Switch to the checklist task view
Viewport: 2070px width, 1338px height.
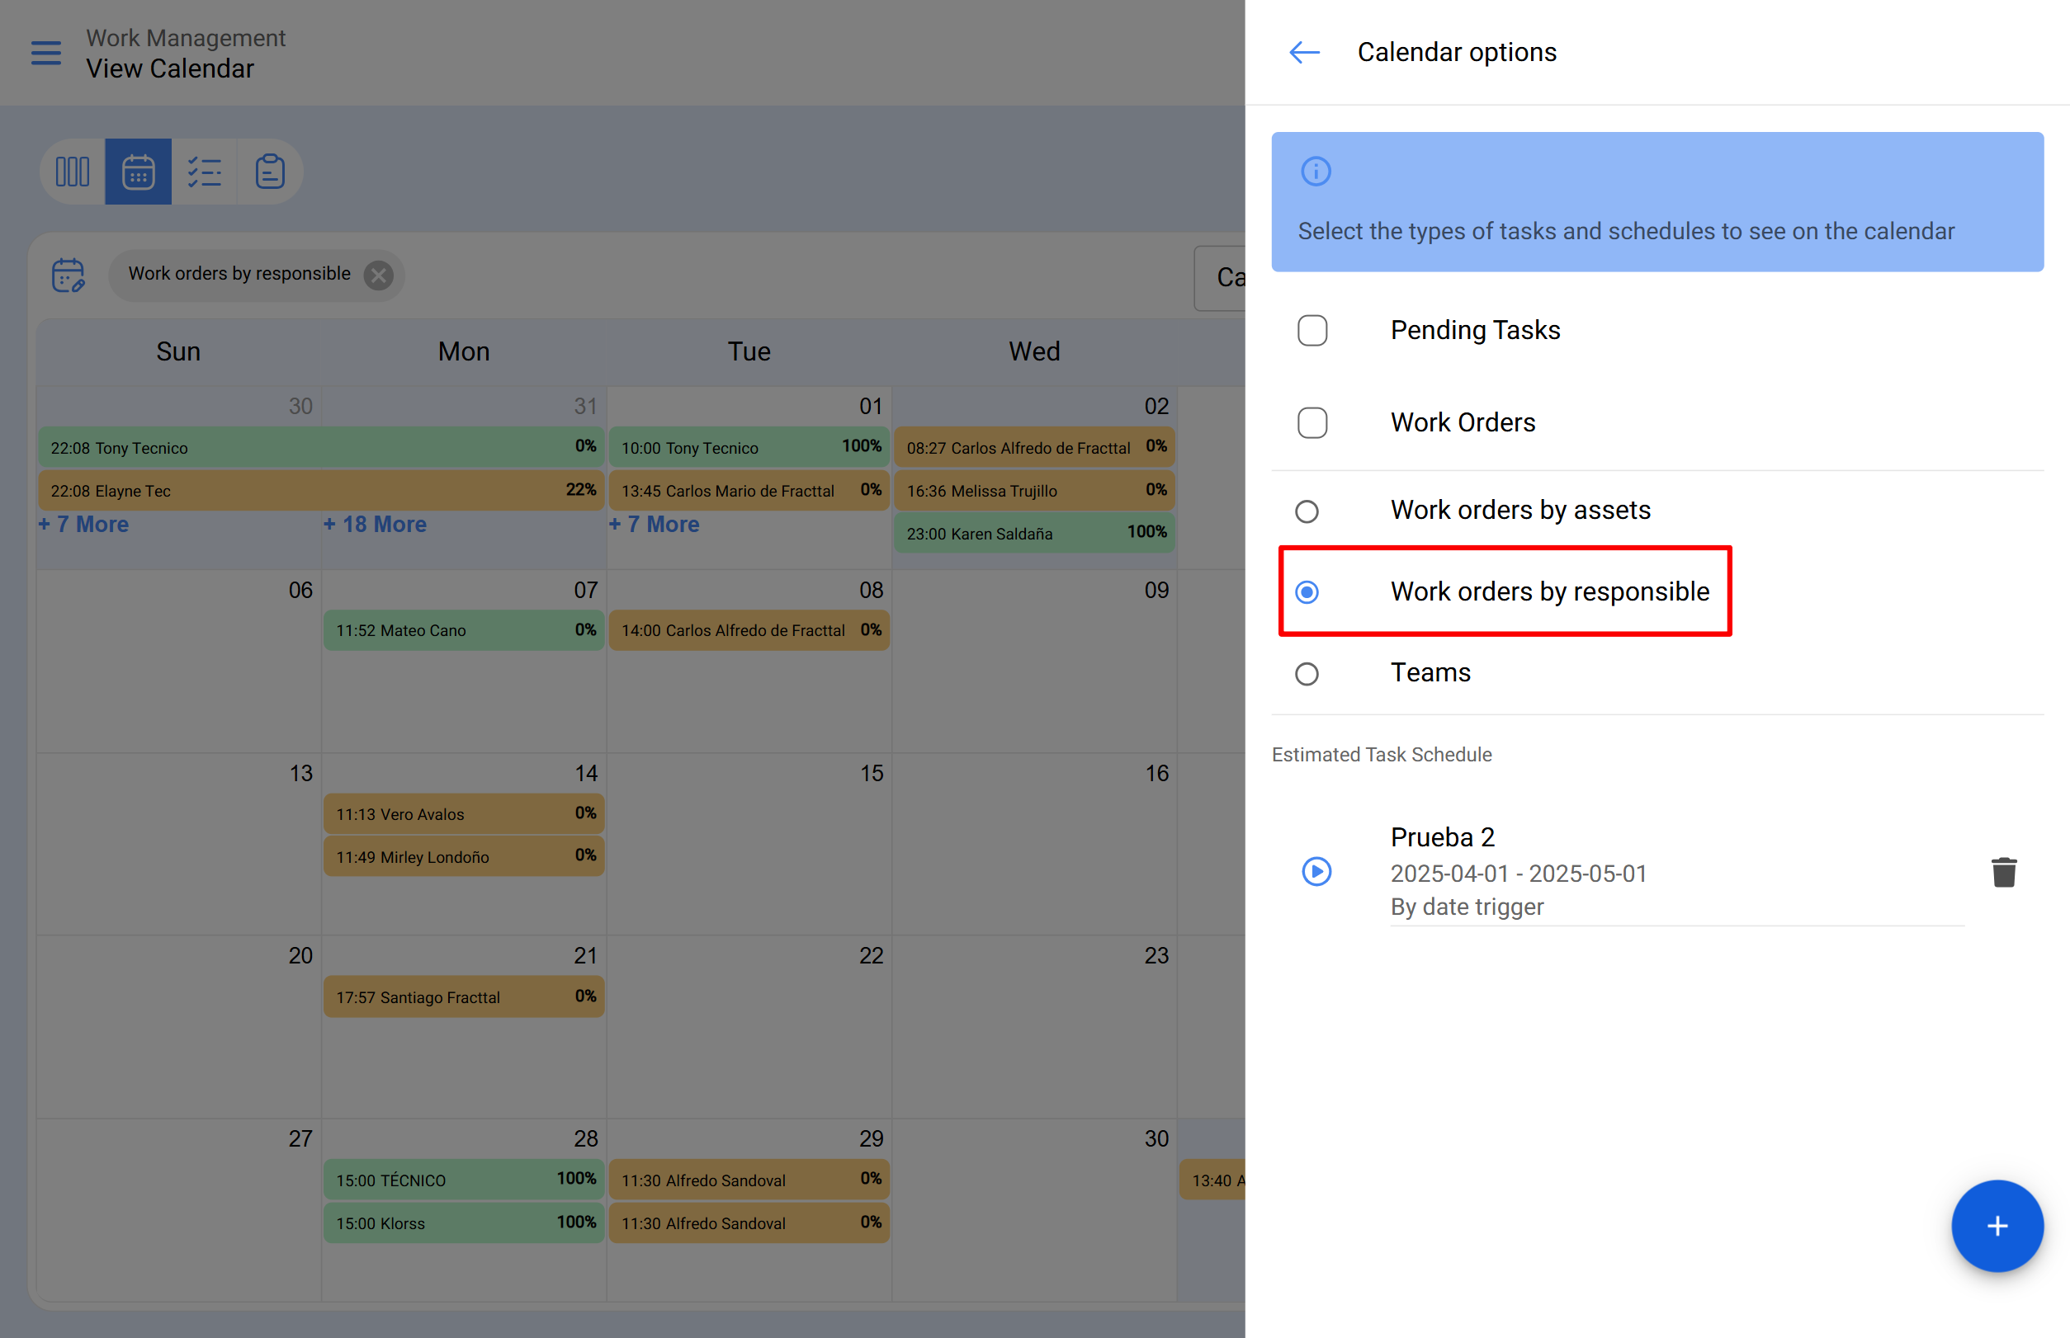pos(205,172)
